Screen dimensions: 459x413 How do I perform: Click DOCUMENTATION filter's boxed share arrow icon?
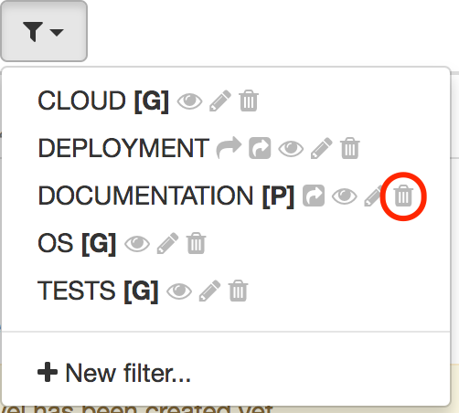click(x=314, y=196)
